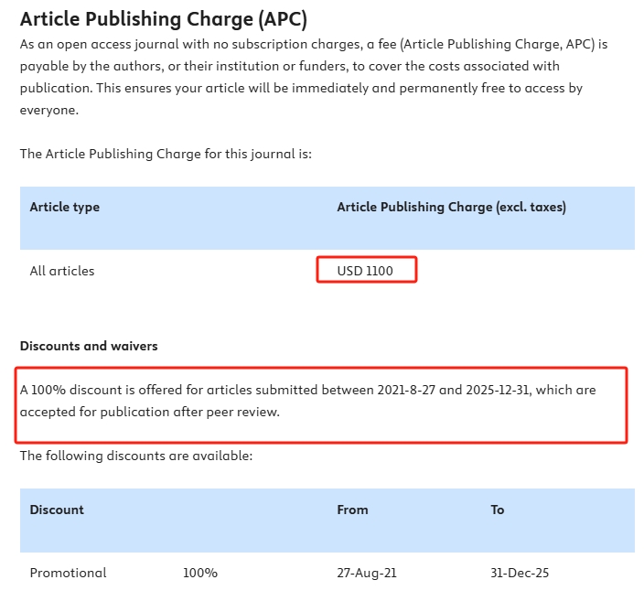
Task: Click the 'Article type' column header
Action: tap(65, 208)
